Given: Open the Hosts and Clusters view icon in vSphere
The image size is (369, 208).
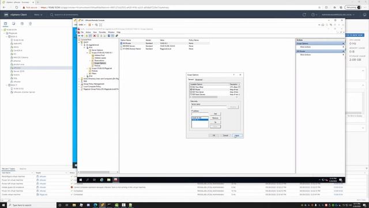Looking at the screenshot, I should tap(5, 24).
